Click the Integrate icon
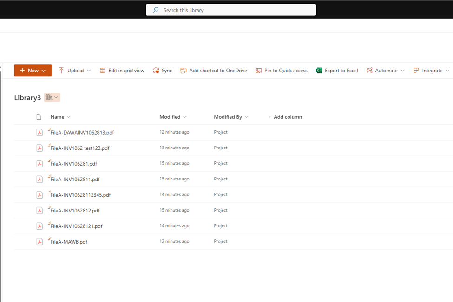Image resolution: width=453 pixels, height=302 pixels. 416,71
